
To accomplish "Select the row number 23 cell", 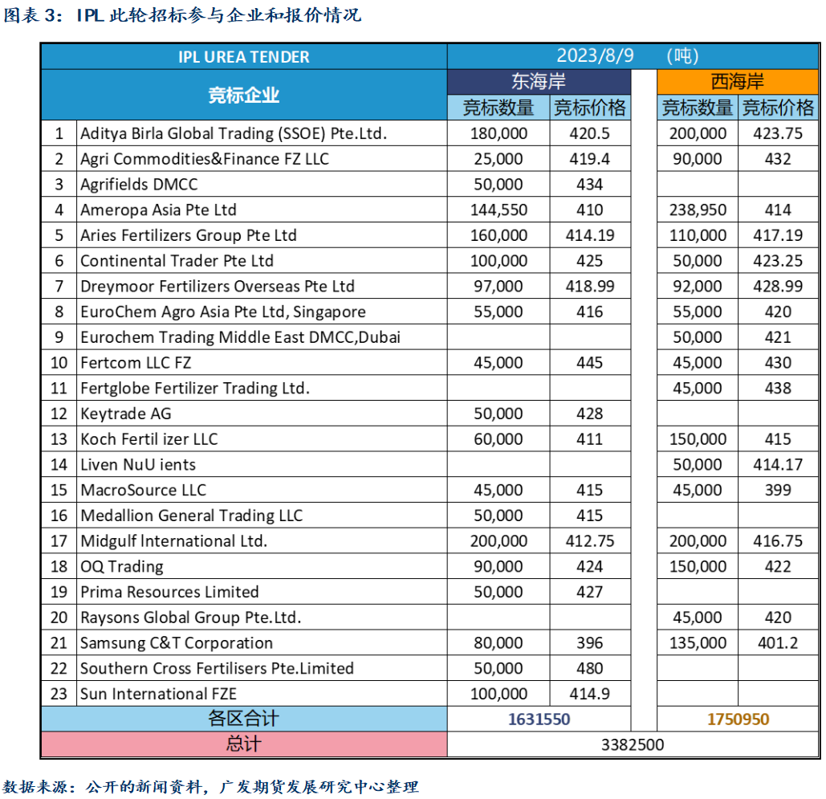I will tap(58, 694).
